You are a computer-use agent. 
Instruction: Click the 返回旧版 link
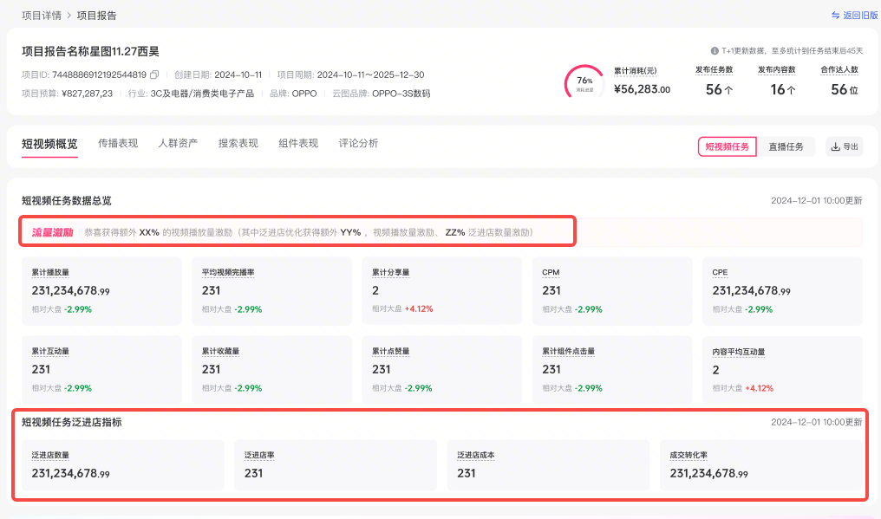tap(860, 16)
